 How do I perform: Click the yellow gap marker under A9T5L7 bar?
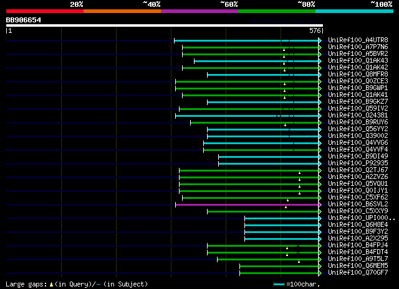[x=299, y=262]
